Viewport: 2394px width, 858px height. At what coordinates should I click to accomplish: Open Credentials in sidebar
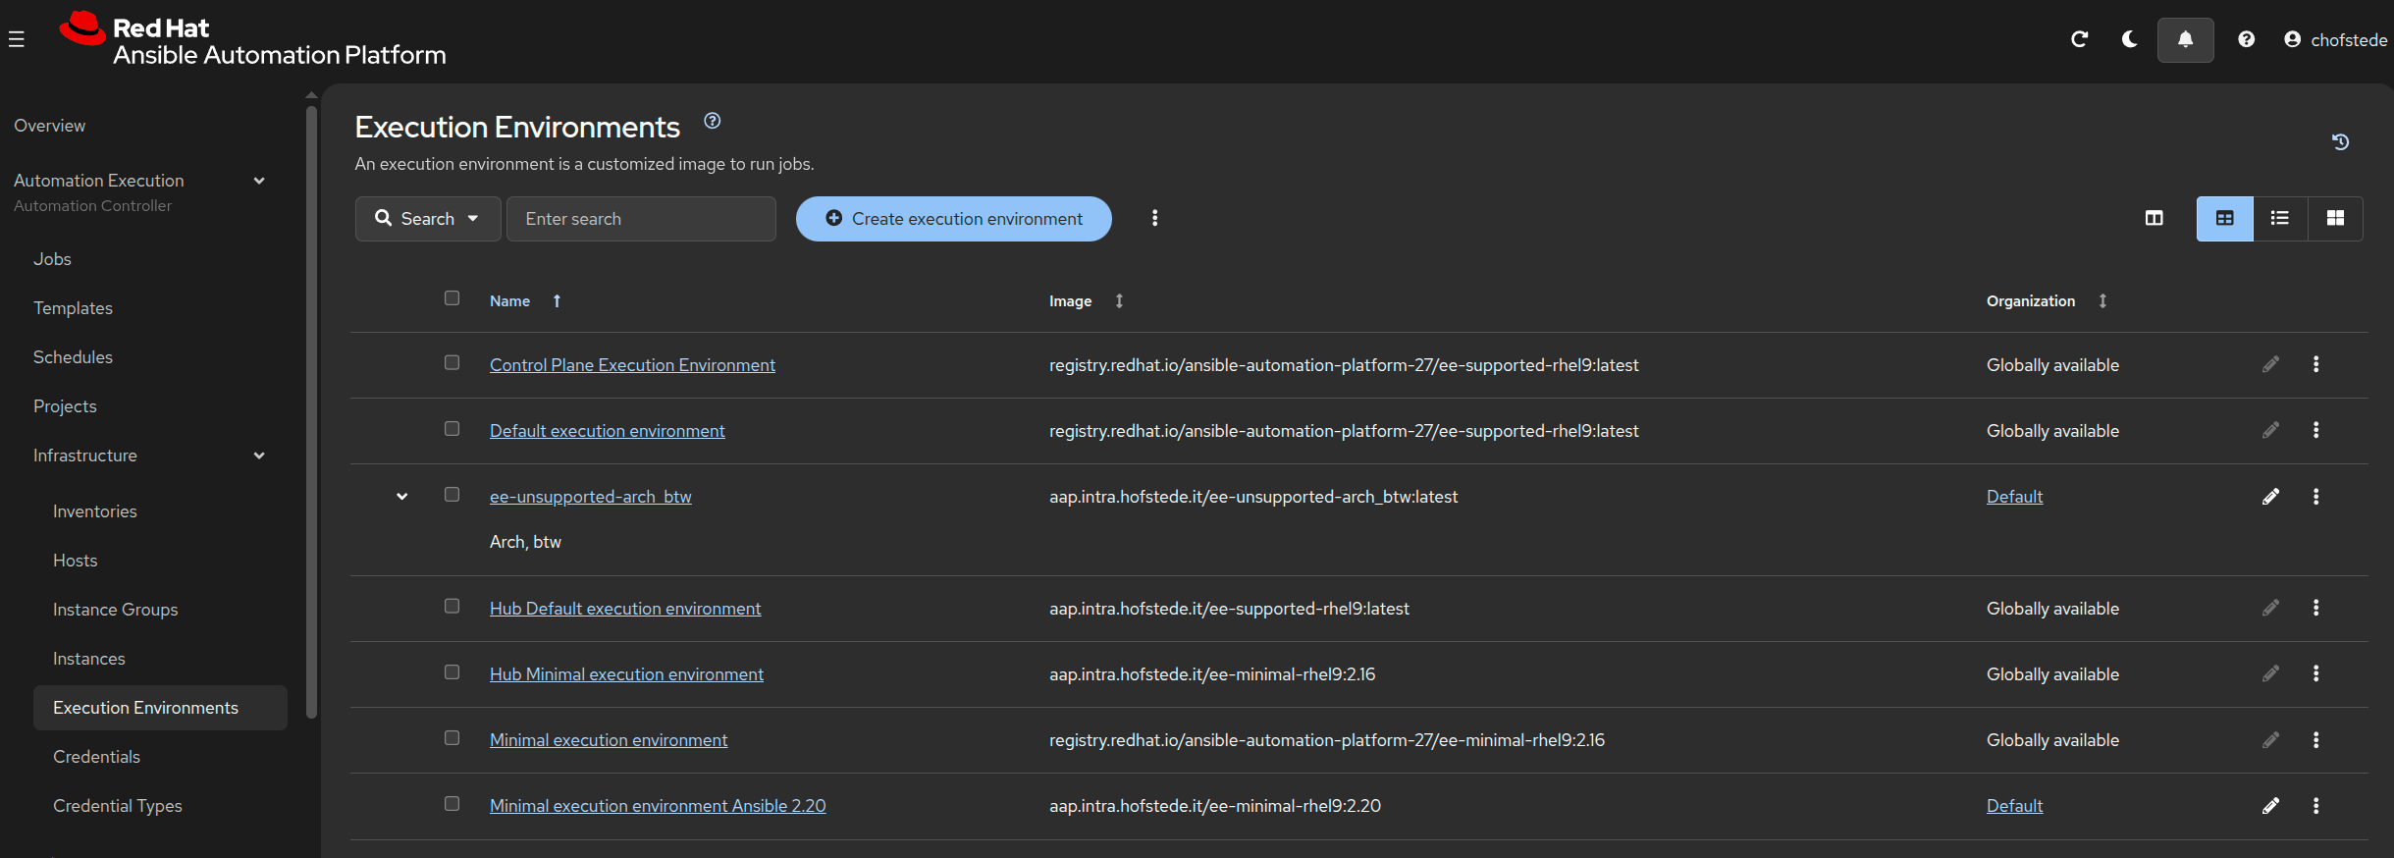coord(96,757)
